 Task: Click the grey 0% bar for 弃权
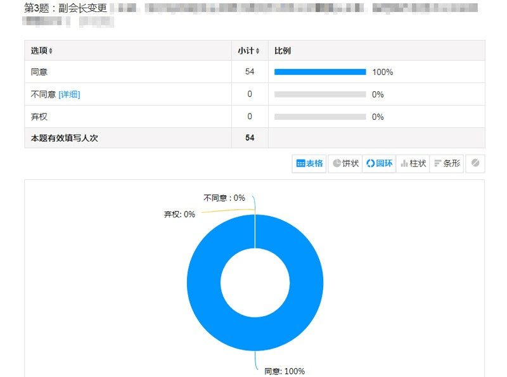point(320,117)
